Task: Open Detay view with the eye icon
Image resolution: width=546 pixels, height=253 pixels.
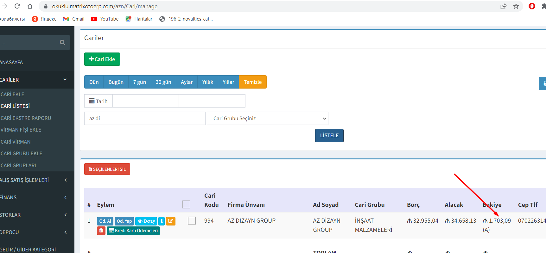Action: [x=146, y=221]
